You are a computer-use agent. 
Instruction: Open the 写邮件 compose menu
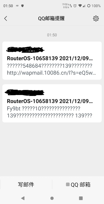(x=26, y=184)
